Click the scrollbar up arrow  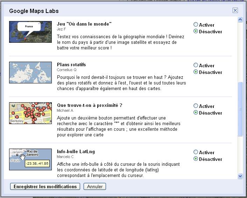240,20
